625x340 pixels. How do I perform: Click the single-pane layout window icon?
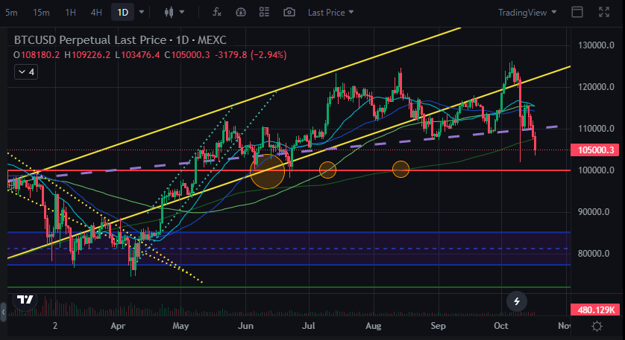point(577,13)
